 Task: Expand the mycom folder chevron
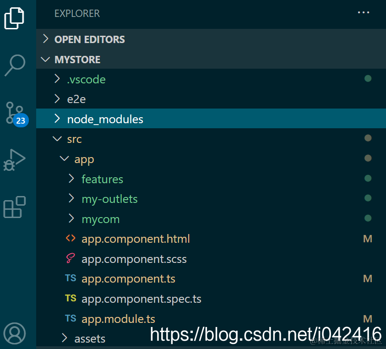tap(71, 218)
